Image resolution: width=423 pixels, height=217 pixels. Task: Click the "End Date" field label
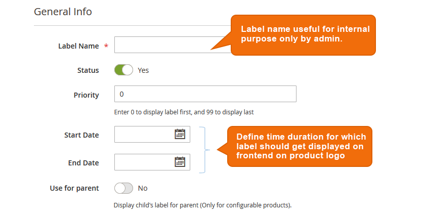pyautogui.click(x=83, y=163)
